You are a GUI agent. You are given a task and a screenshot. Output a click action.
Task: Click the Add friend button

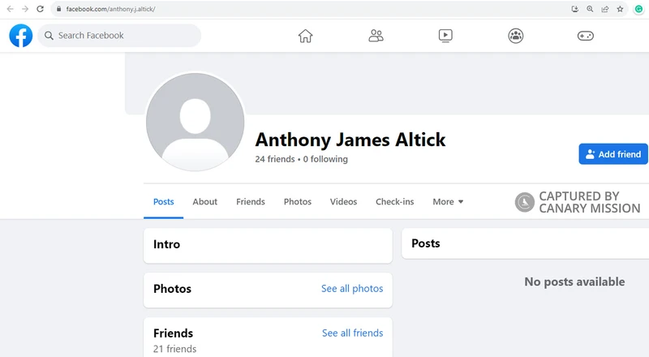[x=613, y=154]
